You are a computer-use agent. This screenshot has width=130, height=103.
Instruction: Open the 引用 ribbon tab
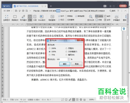click(50, 11)
